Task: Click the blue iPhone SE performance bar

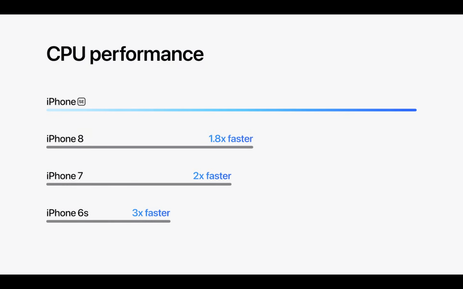Action: (x=231, y=110)
